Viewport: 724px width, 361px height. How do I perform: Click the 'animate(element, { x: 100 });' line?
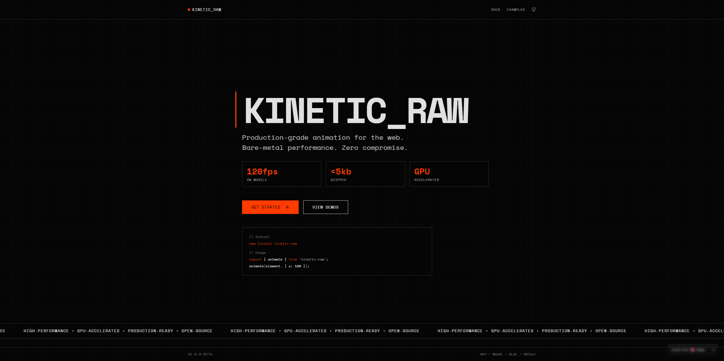pos(279,266)
